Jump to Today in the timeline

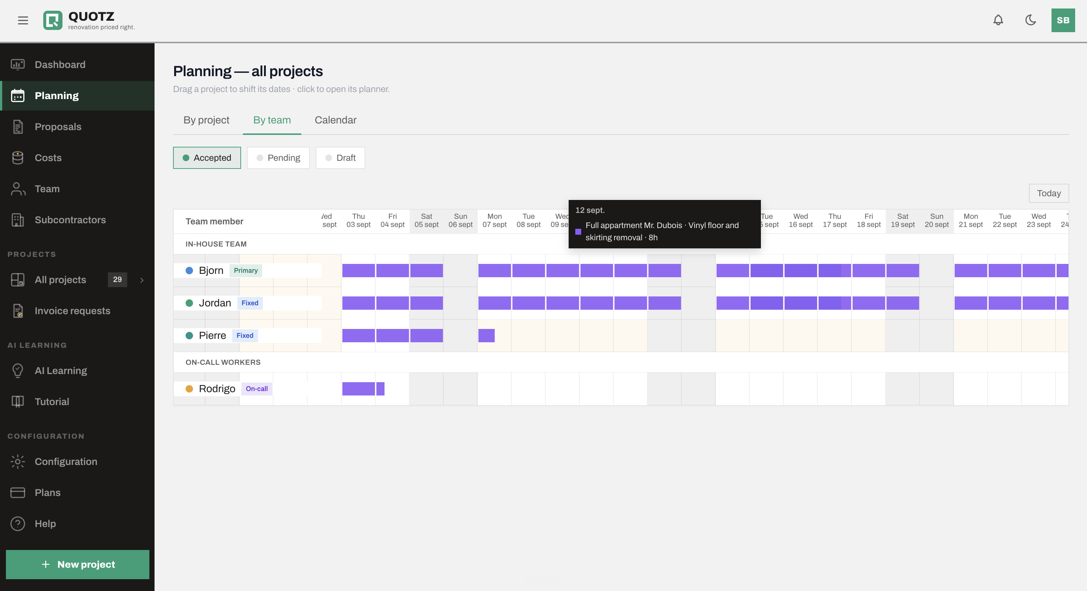click(1049, 193)
